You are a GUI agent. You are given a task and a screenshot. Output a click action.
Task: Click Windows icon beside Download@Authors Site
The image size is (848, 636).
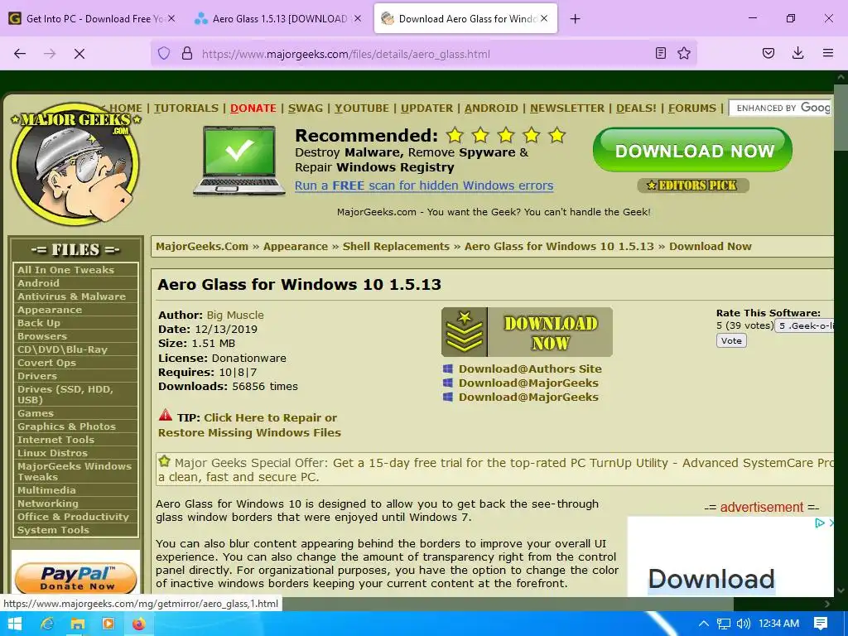pyautogui.click(x=447, y=369)
